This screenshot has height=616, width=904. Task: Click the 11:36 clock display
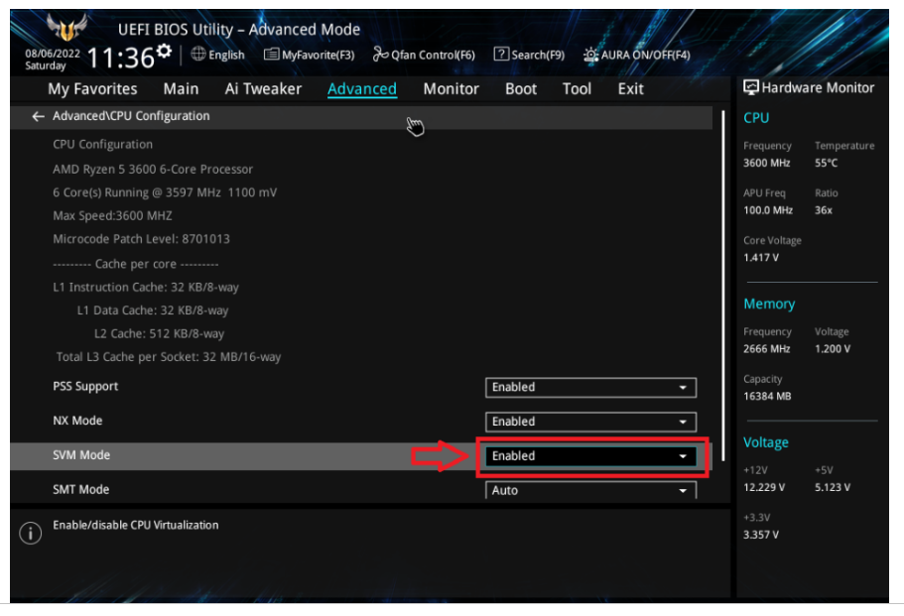coord(120,58)
